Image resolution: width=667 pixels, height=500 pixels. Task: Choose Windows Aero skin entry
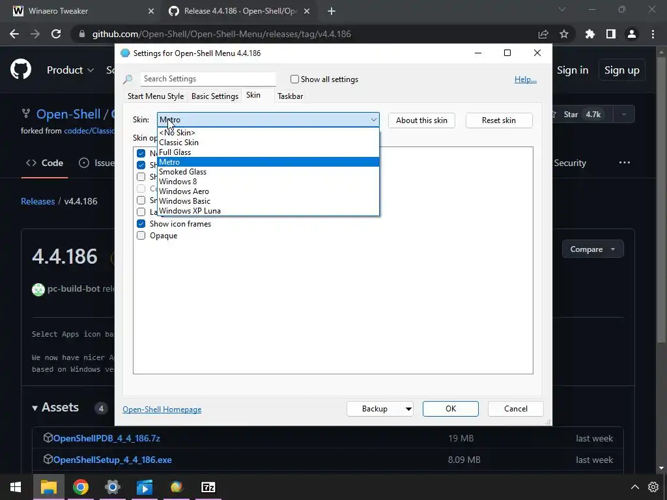point(268,191)
